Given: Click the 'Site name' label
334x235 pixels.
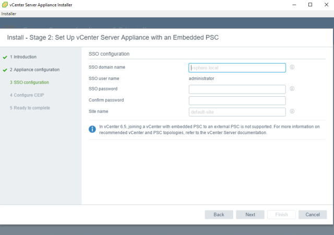Looking at the screenshot, I should [x=99, y=111].
